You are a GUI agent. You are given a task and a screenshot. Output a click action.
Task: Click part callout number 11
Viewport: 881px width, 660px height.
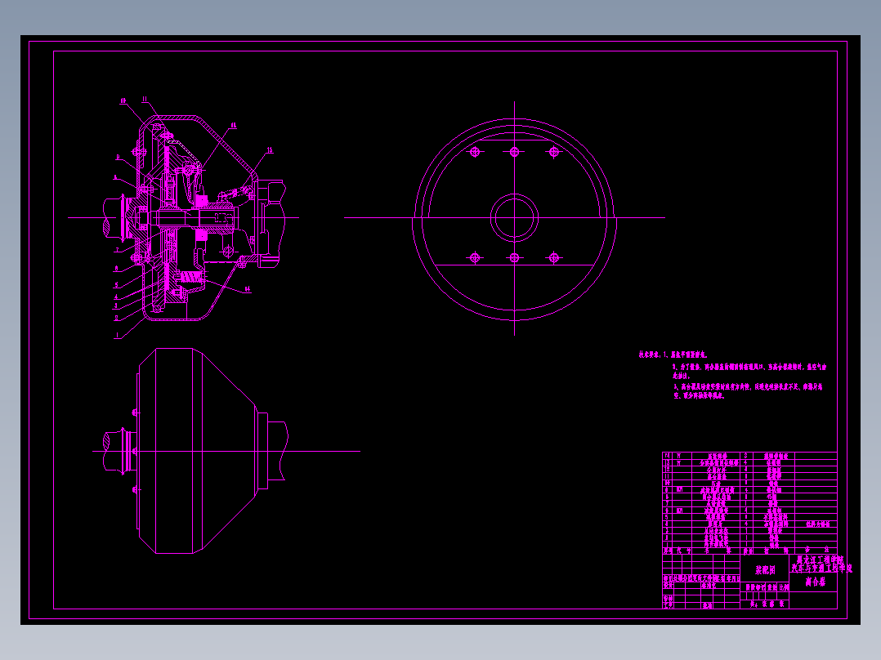click(145, 100)
